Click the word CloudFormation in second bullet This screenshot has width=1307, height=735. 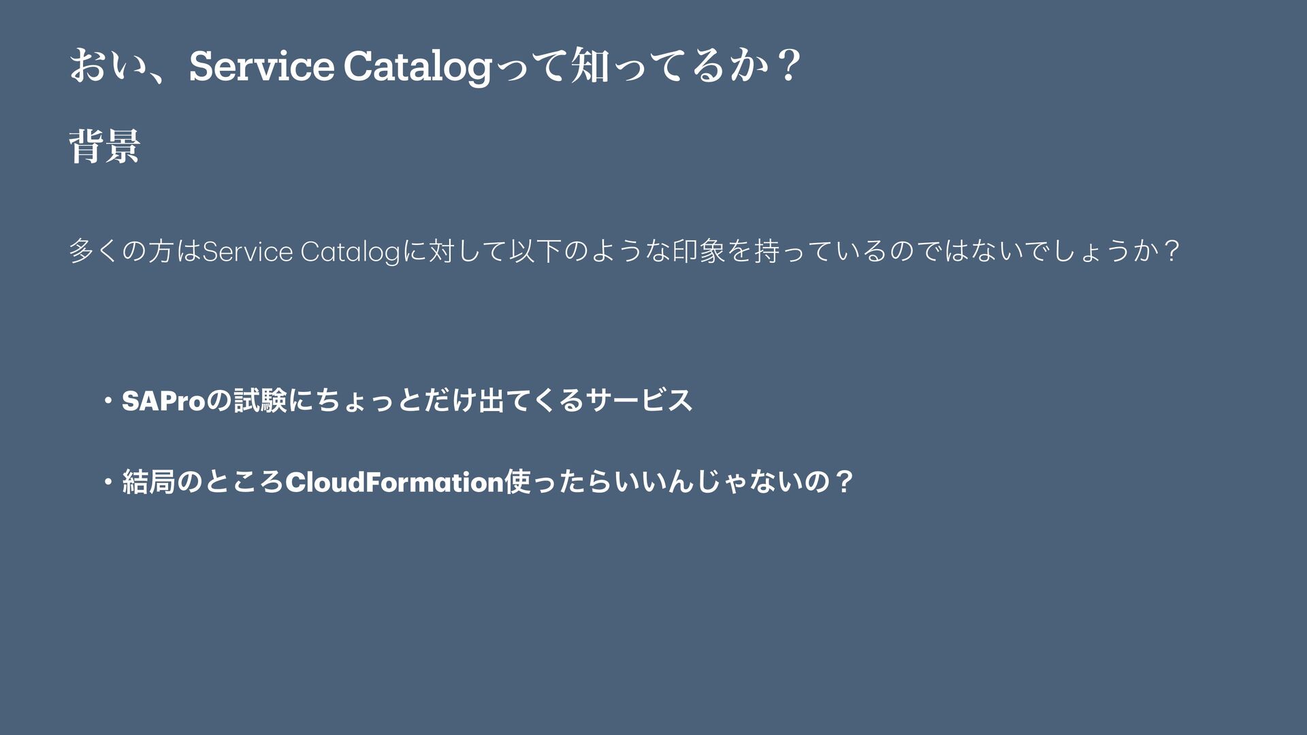click(393, 483)
